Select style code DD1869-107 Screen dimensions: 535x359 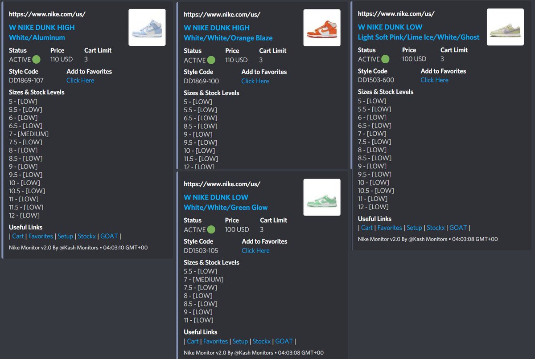26,80
